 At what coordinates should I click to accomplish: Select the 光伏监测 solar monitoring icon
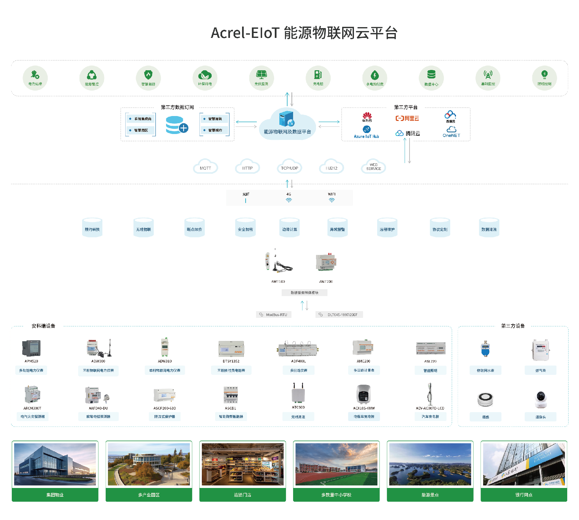(261, 78)
